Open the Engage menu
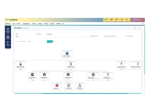This screenshot has height=112, width=149. pyautogui.click(x=40, y=24)
